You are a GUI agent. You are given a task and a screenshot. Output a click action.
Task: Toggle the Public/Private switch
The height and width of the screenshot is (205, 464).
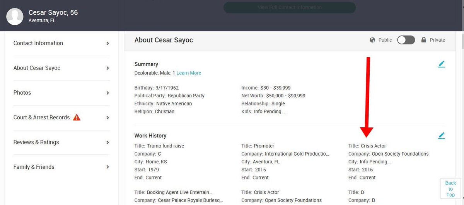(x=406, y=40)
